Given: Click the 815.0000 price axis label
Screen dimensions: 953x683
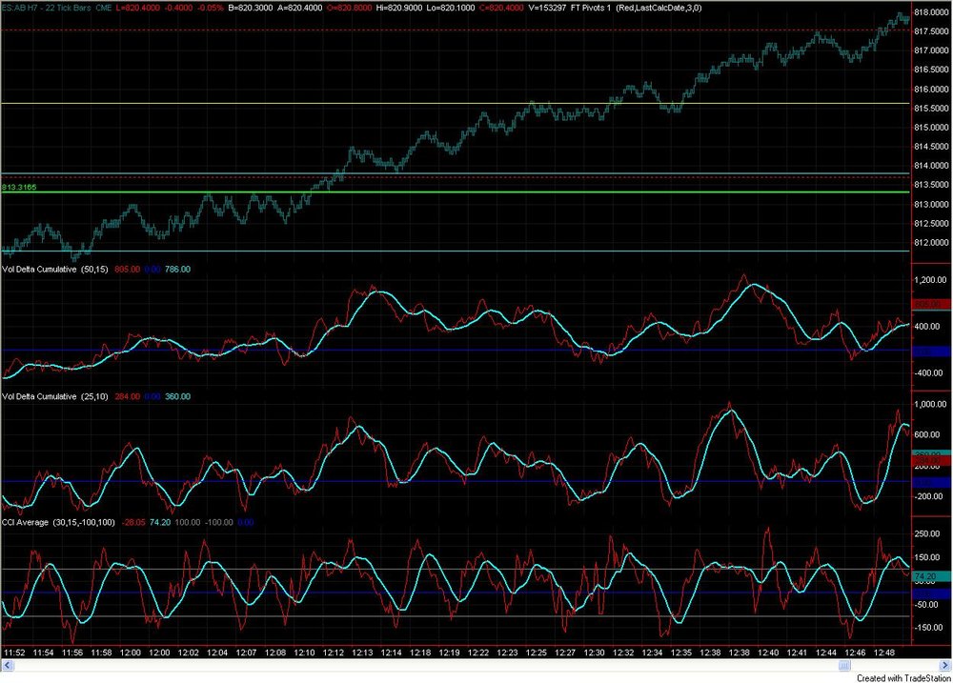Looking at the screenshot, I should pyautogui.click(x=931, y=128).
